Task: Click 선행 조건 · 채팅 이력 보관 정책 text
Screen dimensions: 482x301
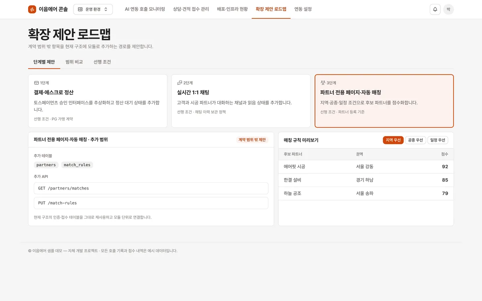Action: (x=201, y=112)
